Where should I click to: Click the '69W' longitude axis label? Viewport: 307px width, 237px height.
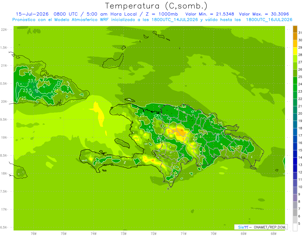[x=244, y=234]
